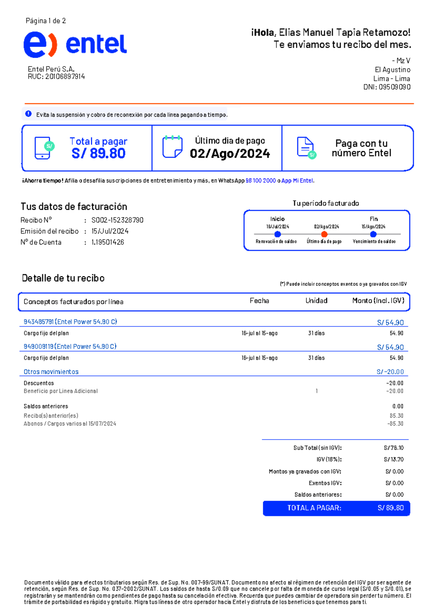Viewport: 435px width, 615px height.
Task: Select line 949009119 (Entel Power 54.90 C)
Action: [x=70, y=346]
